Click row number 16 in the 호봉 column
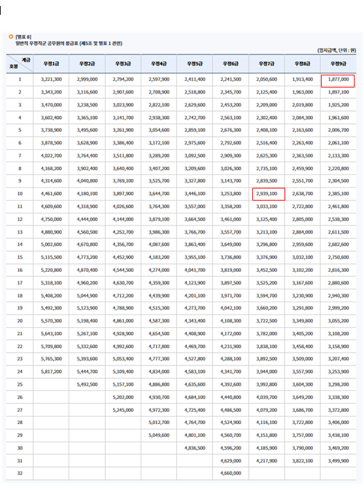364x490 pixels. click(20, 270)
